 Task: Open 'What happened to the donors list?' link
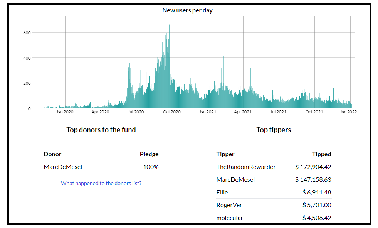[101, 183]
